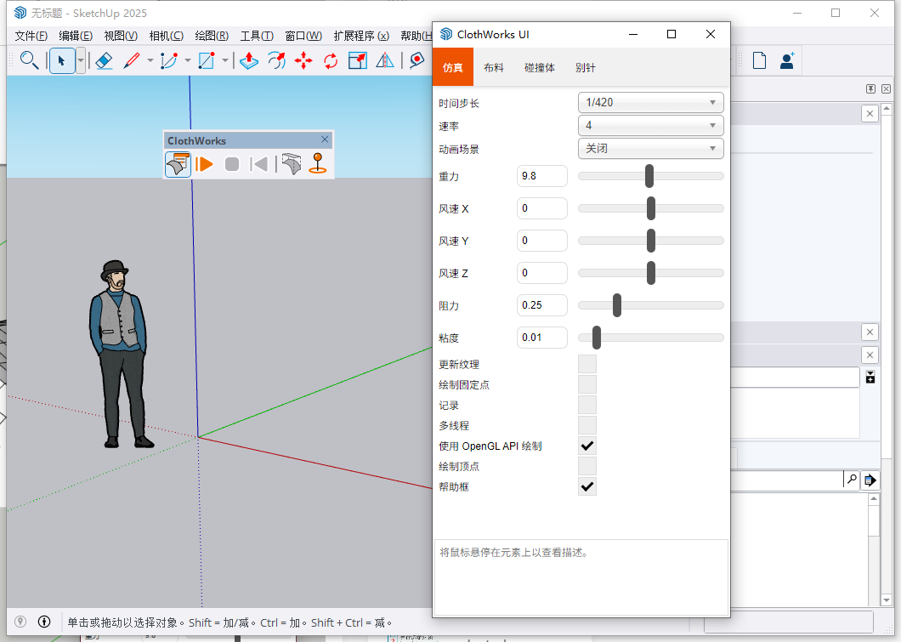Viewport: 901px width, 642px height.
Task: Click the add user account icon
Action: [x=787, y=60]
